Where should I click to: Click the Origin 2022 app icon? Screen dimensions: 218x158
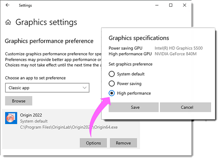11,118
